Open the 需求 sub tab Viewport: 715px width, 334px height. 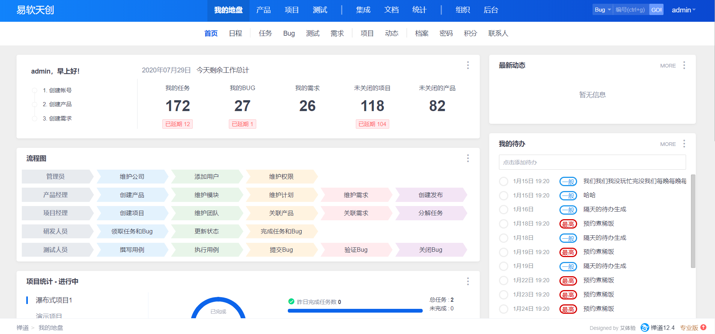coord(337,33)
